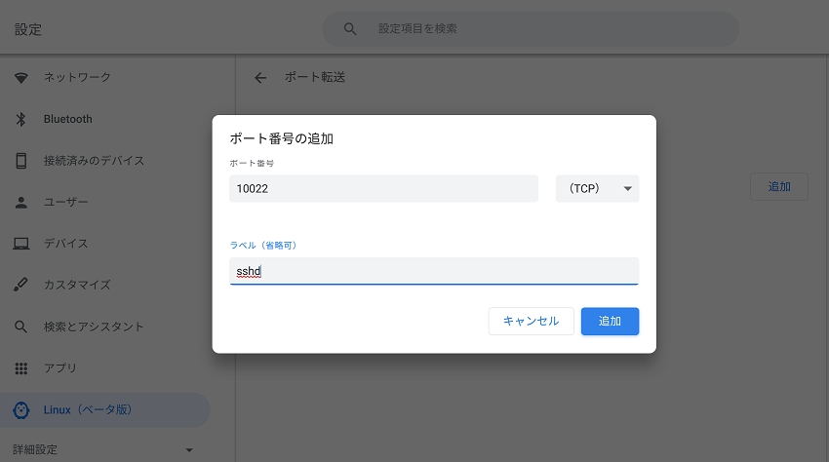This screenshot has height=462, width=829.
Task: Click the blue 追加 button in dialog
Action: 610,322
